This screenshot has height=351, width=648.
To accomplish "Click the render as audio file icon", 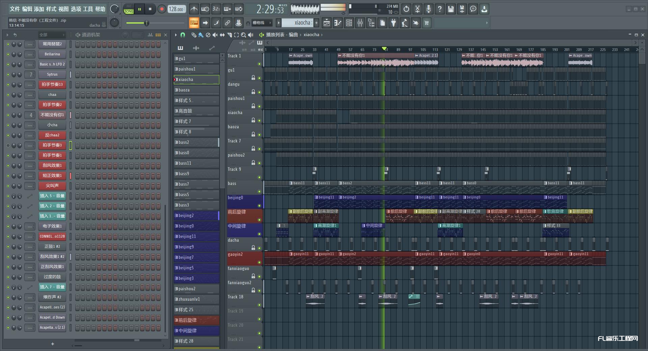I will [x=462, y=9].
